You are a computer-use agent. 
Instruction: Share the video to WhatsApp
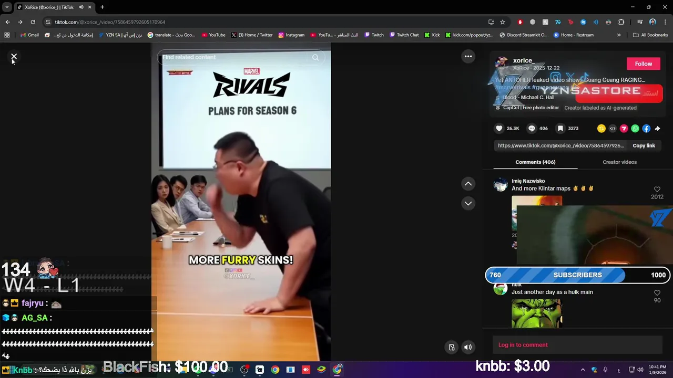click(x=635, y=128)
